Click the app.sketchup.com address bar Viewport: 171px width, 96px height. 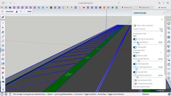tap(85, 3)
